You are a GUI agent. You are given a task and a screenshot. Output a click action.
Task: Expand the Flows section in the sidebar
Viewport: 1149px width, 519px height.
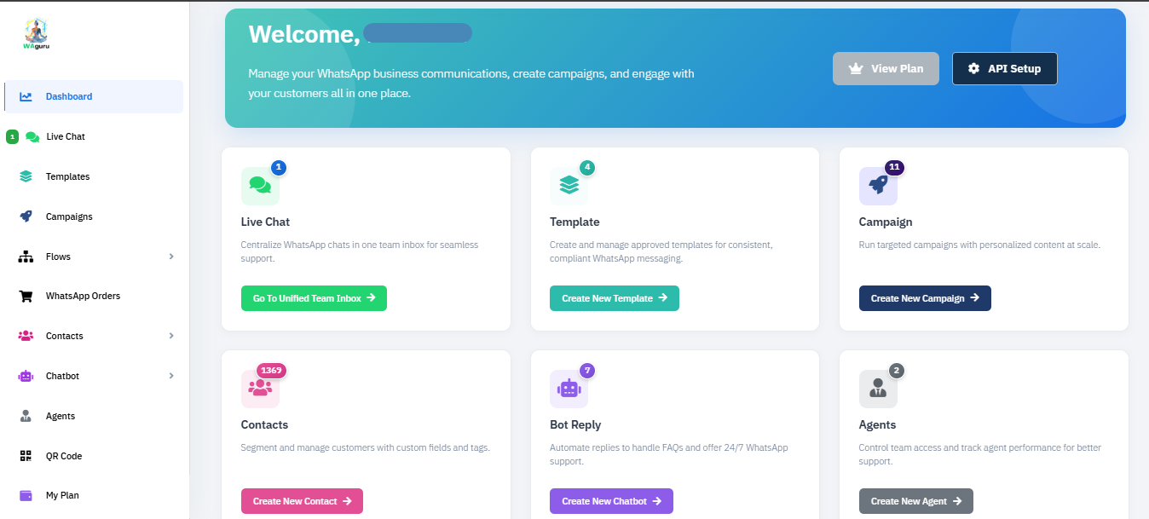click(x=94, y=256)
